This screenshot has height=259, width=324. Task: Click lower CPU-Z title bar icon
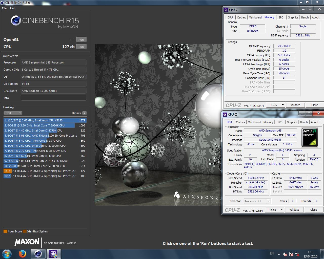(x=225, y=115)
